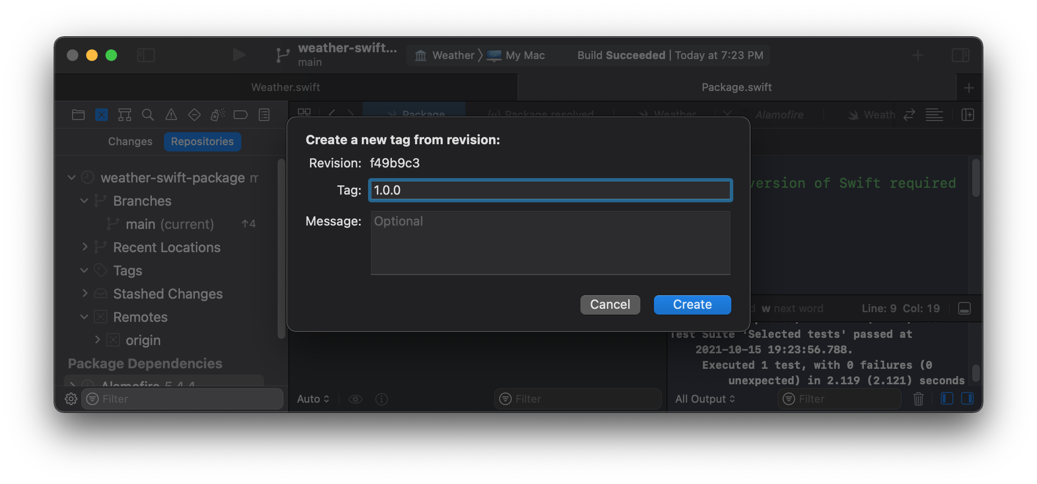
Task: Hide the debug area button
Action: [964, 308]
